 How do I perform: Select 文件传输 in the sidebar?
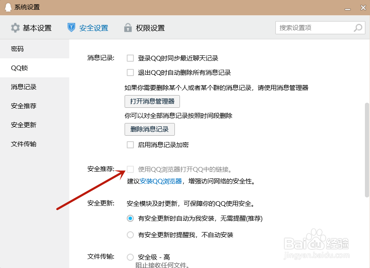point(35,144)
